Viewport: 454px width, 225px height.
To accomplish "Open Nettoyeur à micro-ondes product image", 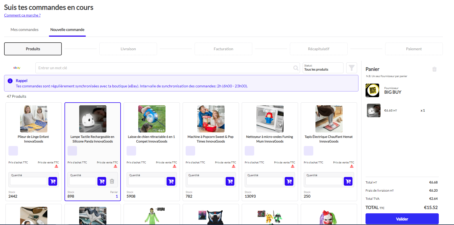I will click(x=270, y=119).
